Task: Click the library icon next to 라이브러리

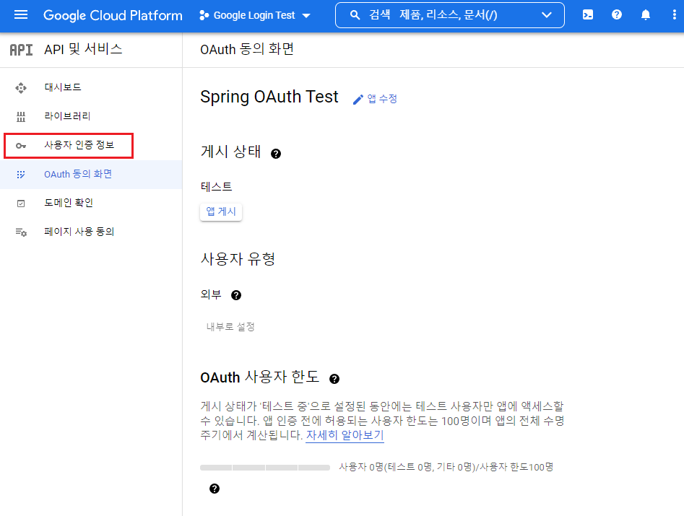Action: (21, 116)
